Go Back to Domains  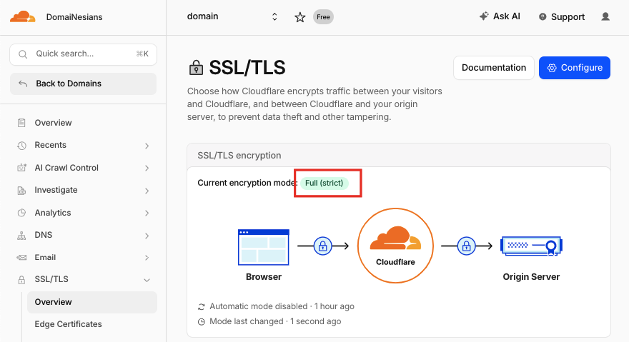click(83, 84)
